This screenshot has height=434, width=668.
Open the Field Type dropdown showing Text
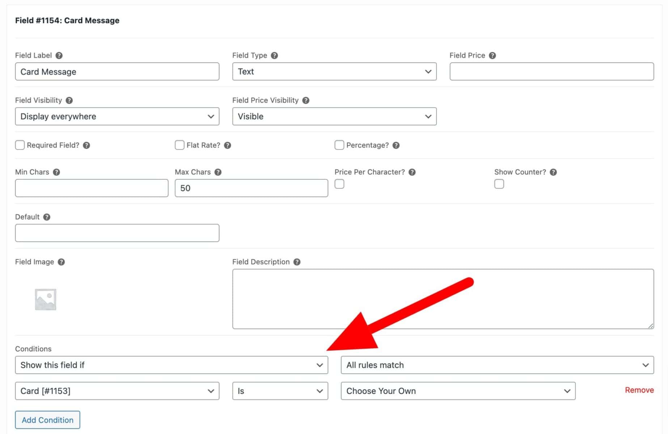pos(334,71)
